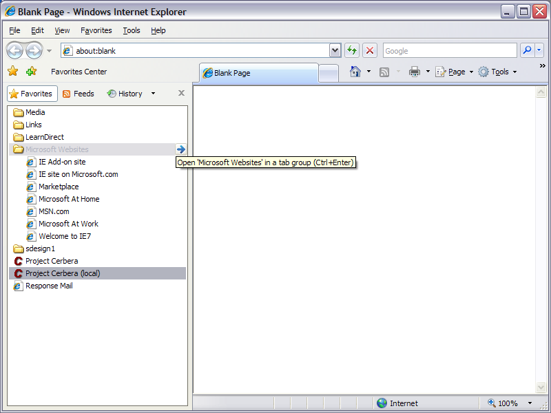Click the Print icon in toolbar
The height and width of the screenshot is (413, 551).
click(x=415, y=72)
